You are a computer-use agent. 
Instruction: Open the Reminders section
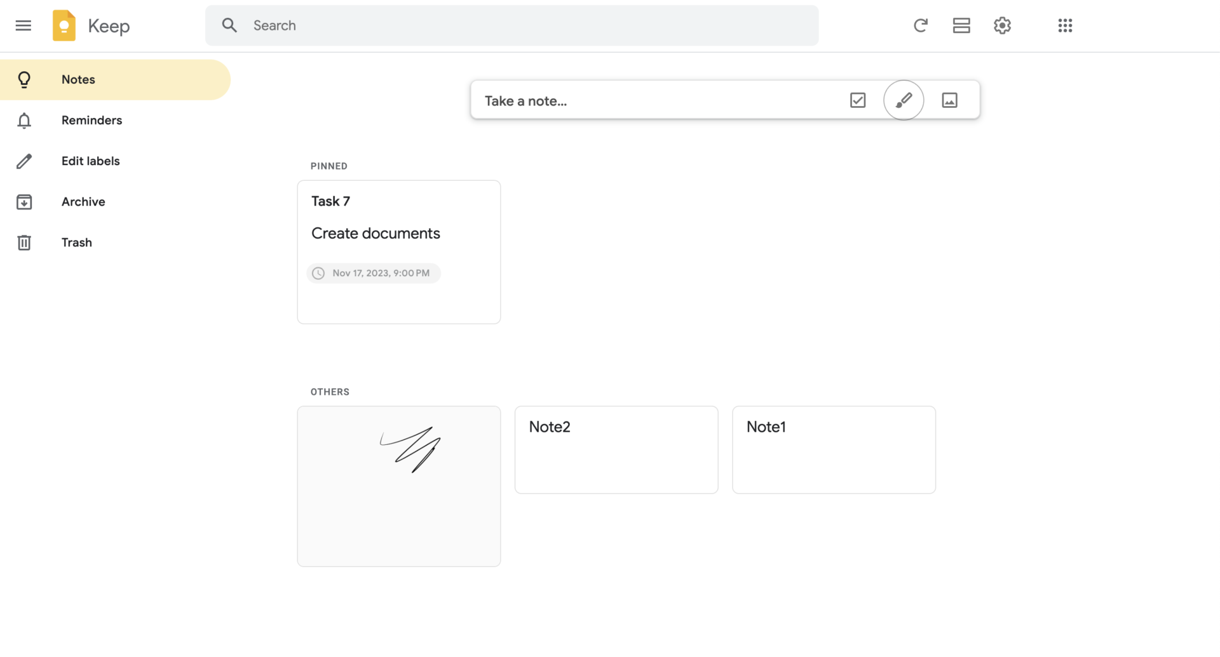(91, 120)
